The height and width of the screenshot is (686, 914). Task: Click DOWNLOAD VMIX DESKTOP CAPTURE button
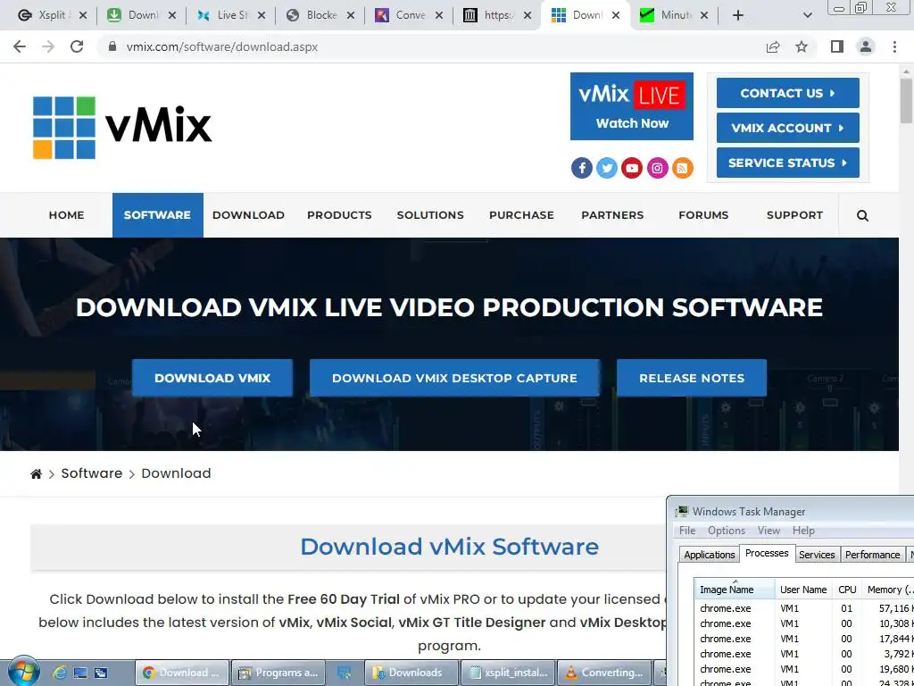(x=454, y=378)
